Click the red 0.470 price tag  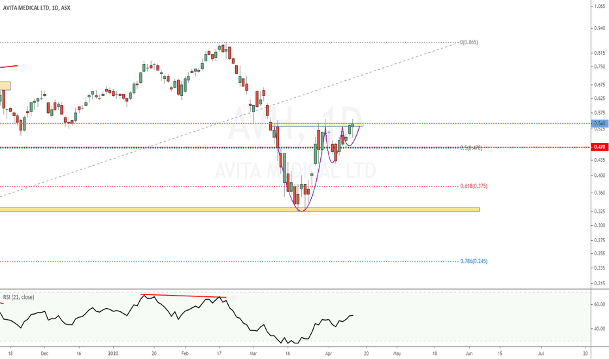click(x=599, y=147)
